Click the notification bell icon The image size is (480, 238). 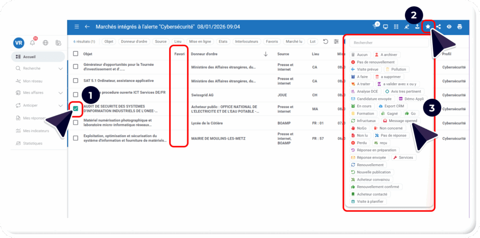point(32,43)
